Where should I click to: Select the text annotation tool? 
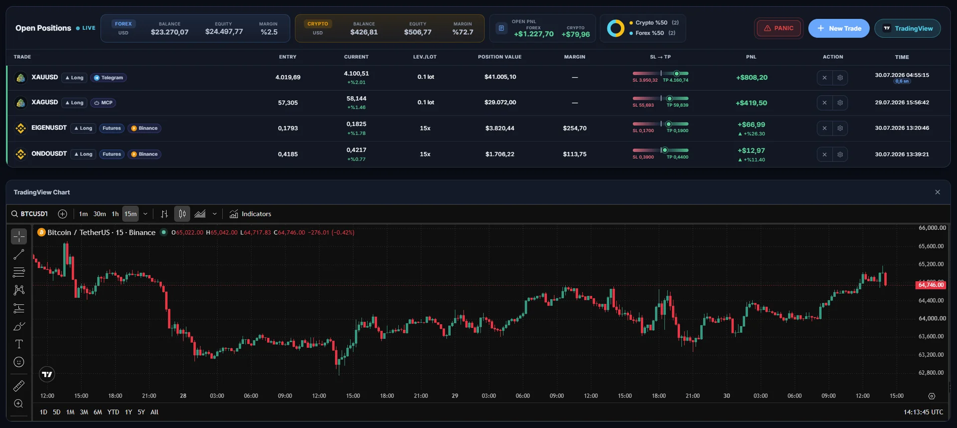(19, 344)
